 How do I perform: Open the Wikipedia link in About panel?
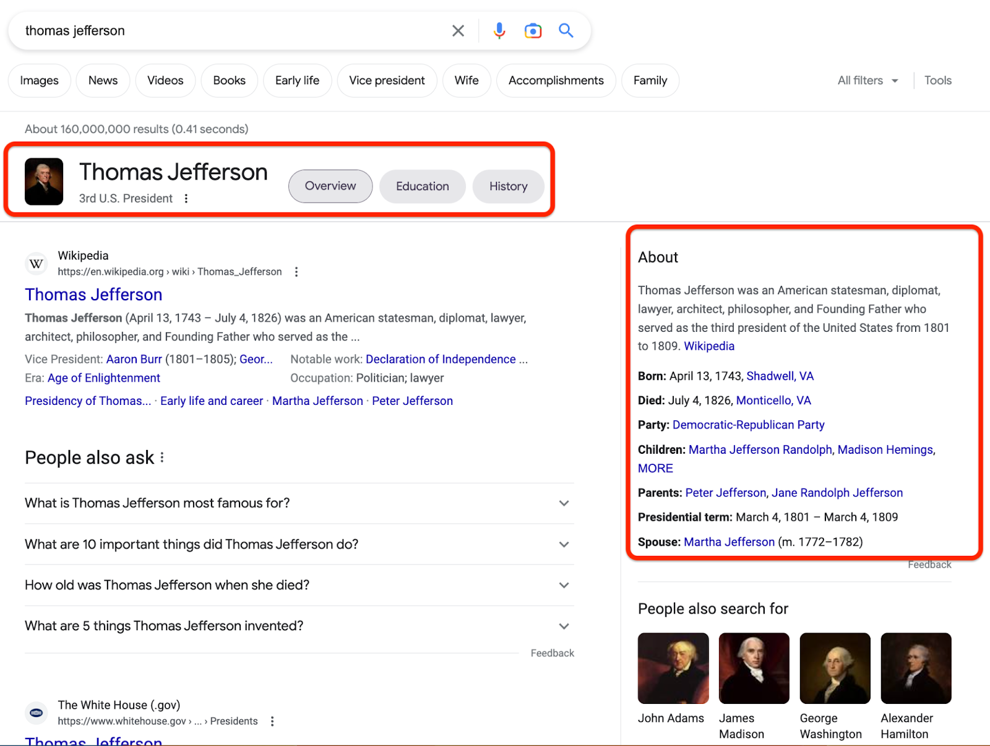(x=709, y=346)
